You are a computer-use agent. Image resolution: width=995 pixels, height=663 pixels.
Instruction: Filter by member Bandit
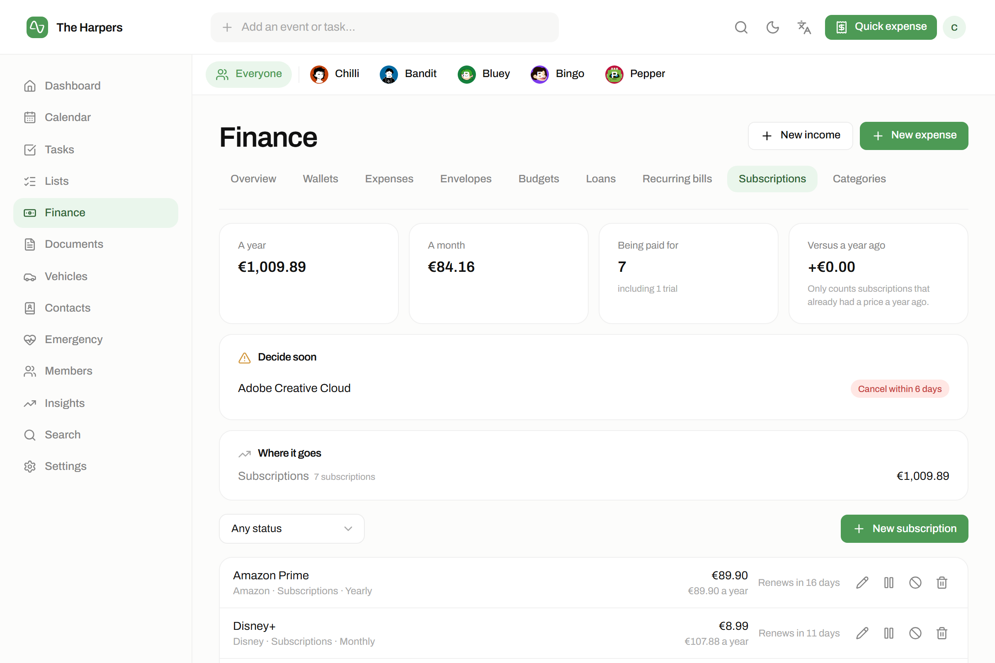tap(408, 74)
